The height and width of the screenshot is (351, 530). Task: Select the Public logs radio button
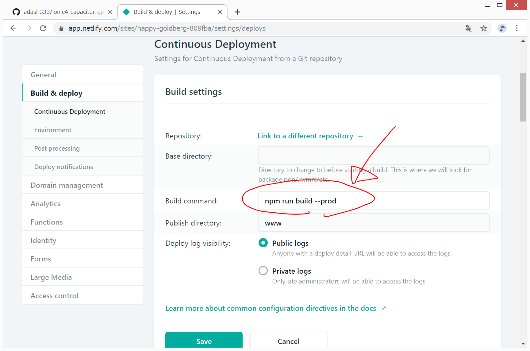(x=263, y=243)
